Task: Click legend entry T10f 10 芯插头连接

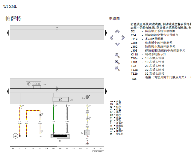Action: pyautogui.click(x=148, y=62)
